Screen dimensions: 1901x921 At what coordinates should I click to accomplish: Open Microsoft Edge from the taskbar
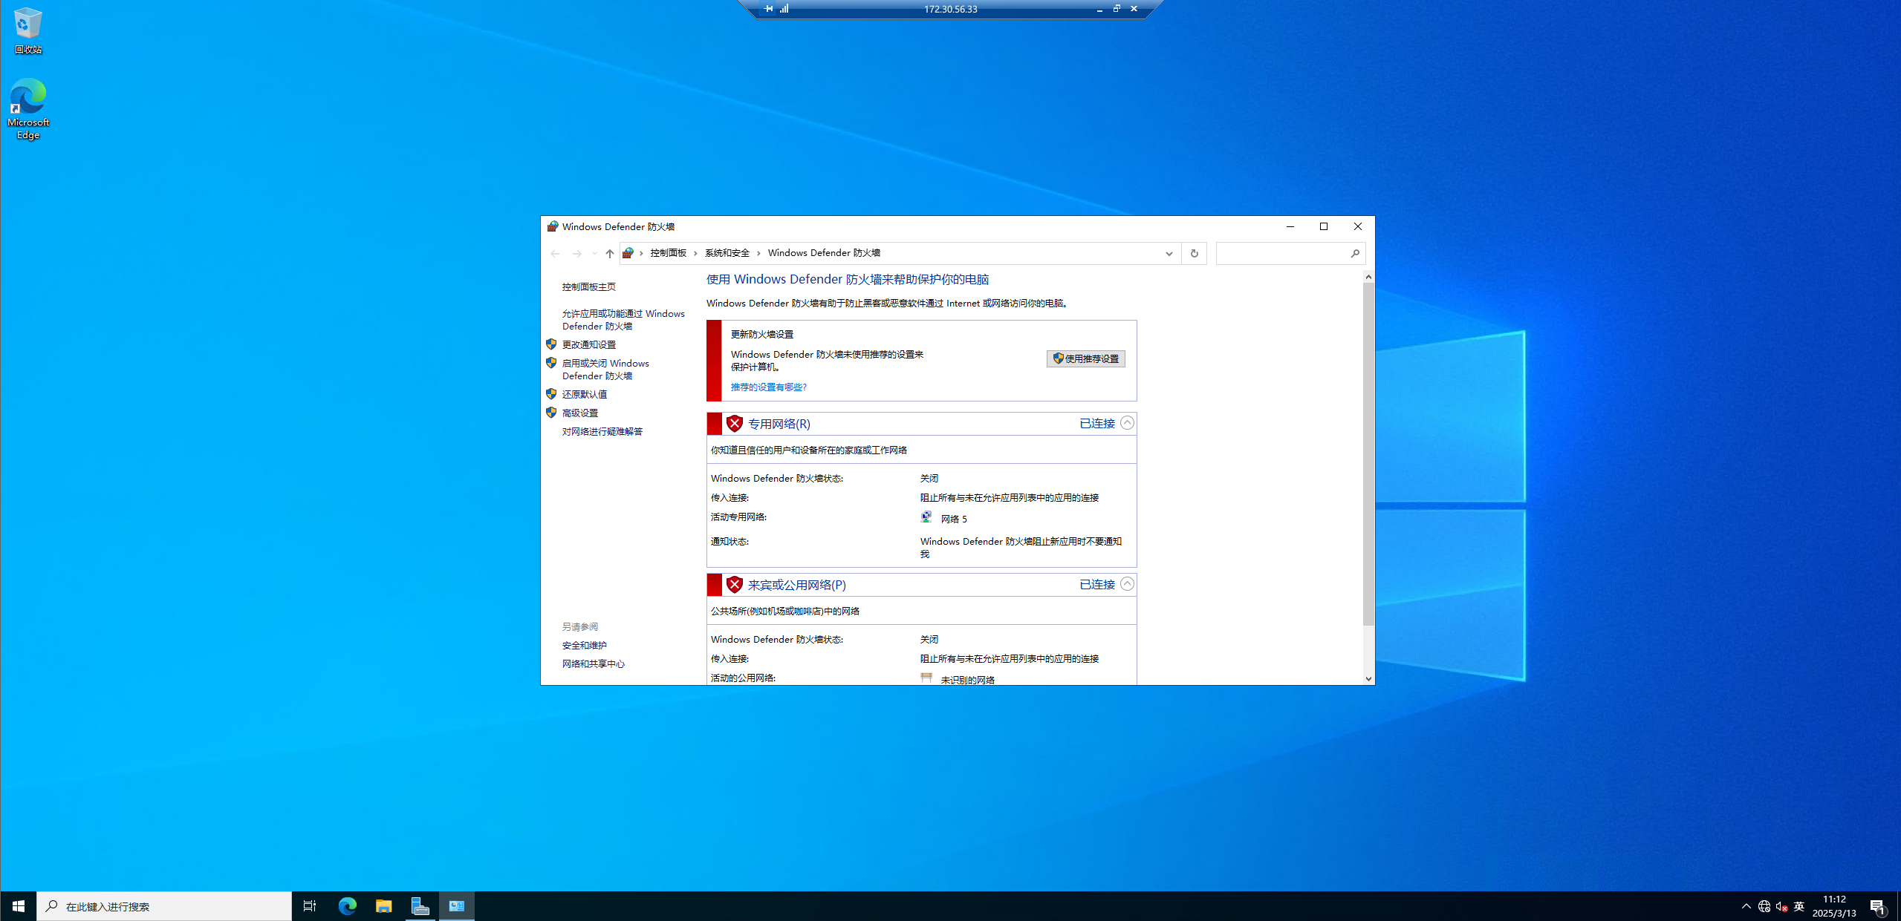(x=347, y=905)
